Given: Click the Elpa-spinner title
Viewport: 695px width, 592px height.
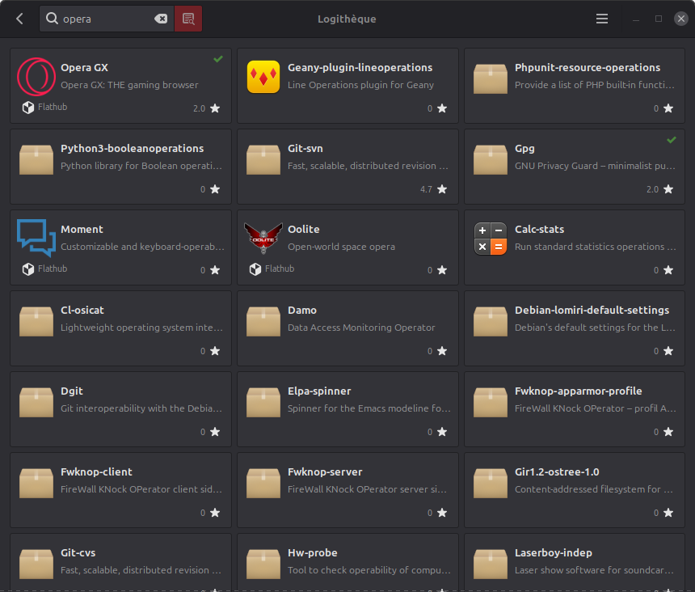Looking at the screenshot, I should click(x=319, y=391).
